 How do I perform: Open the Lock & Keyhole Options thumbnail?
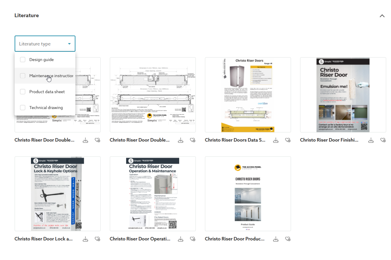tap(58, 194)
